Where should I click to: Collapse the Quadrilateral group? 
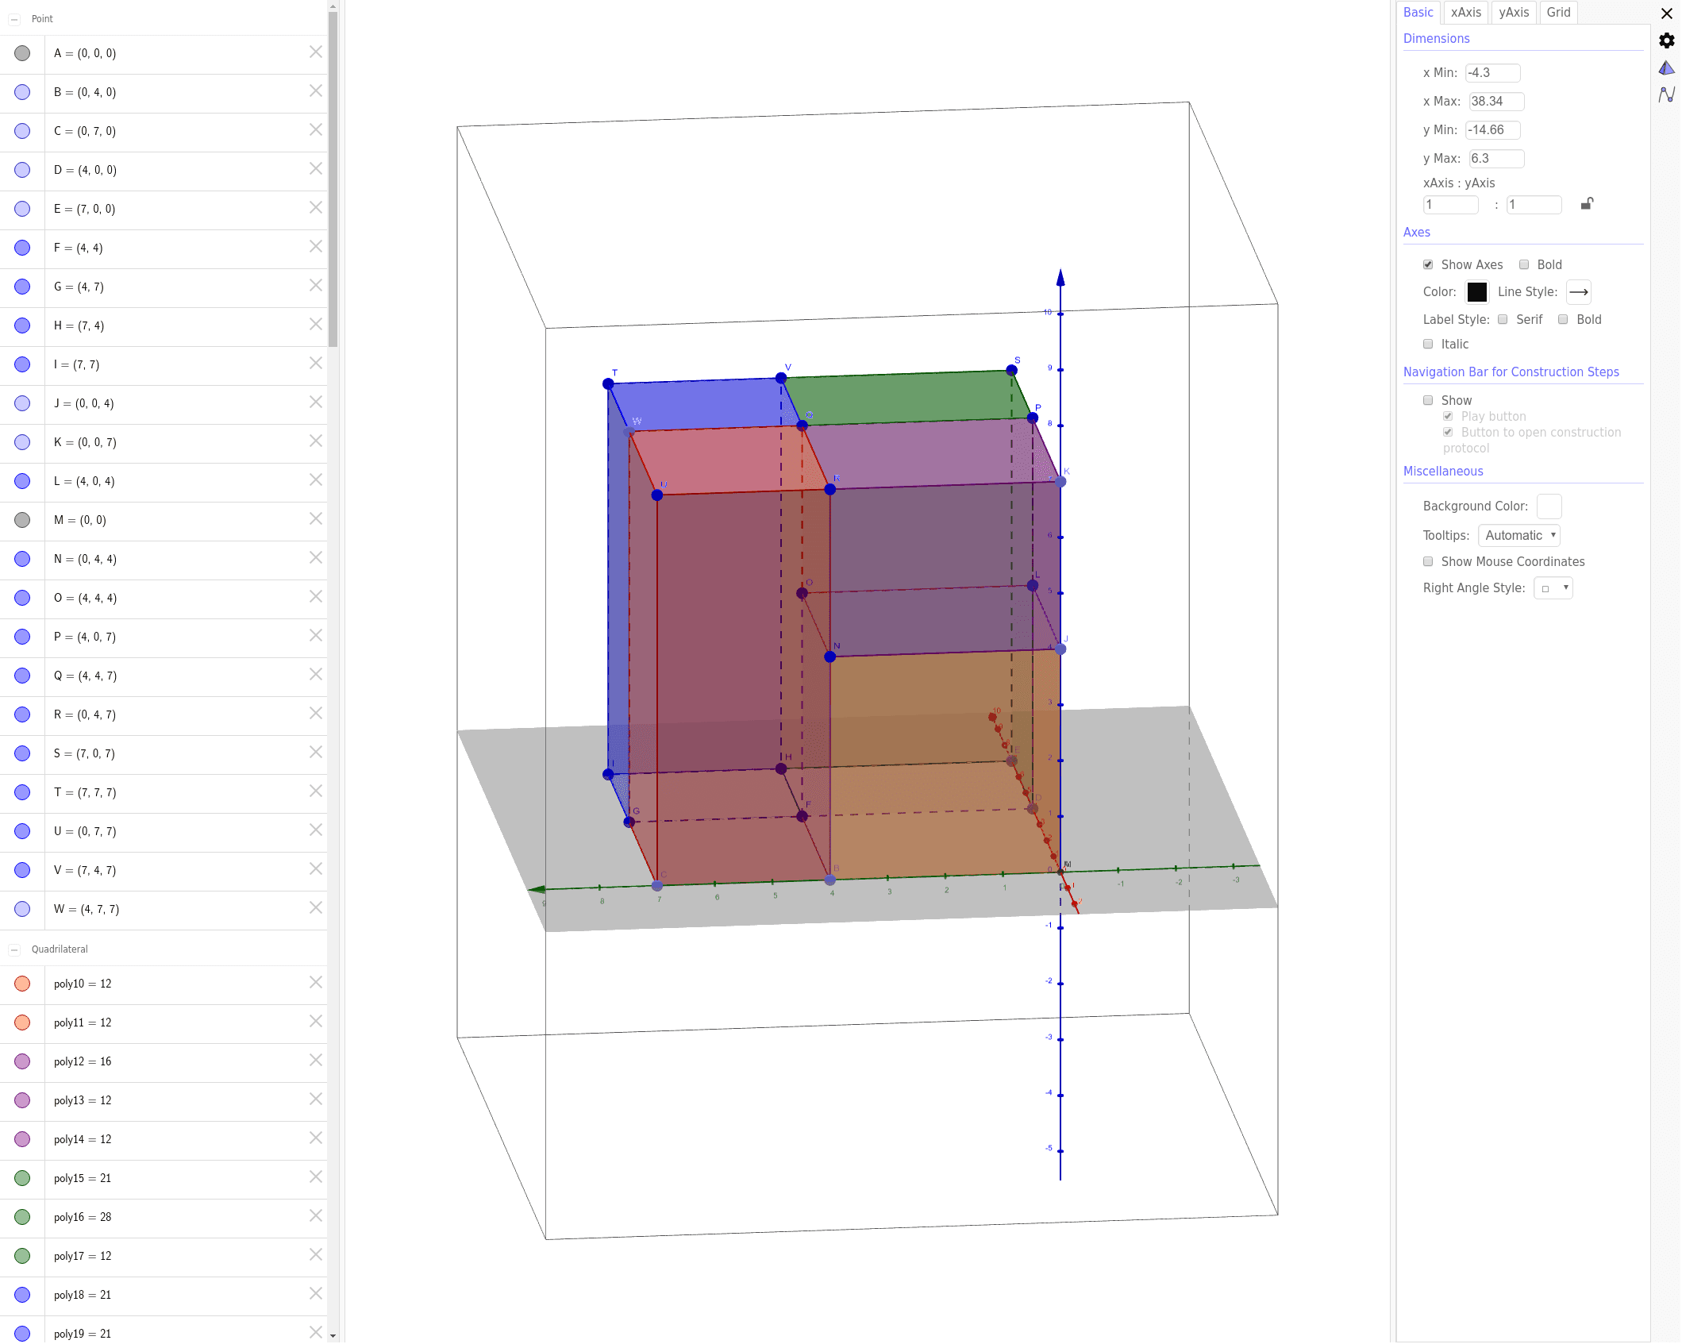pos(14,949)
